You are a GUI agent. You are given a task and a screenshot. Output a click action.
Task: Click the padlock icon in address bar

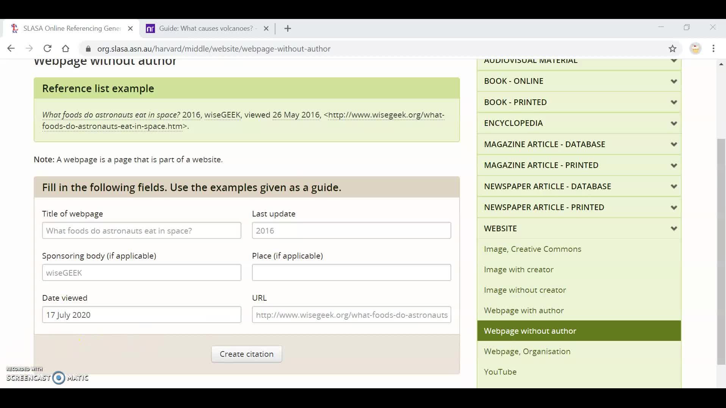click(x=88, y=49)
